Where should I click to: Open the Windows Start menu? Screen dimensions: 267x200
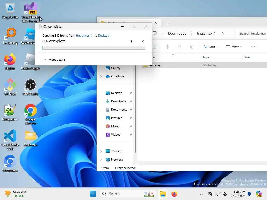[x=93, y=194]
